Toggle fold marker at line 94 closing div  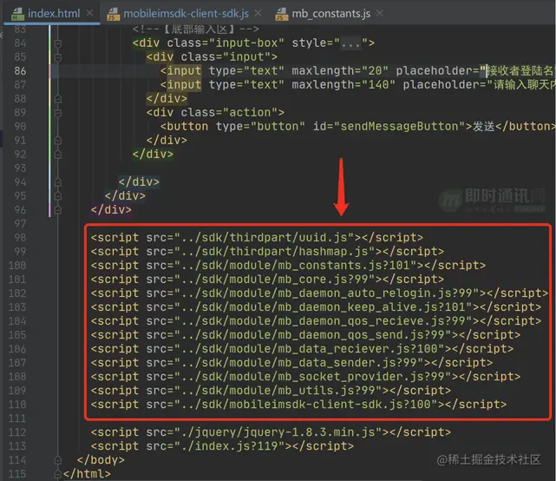tap(58, 182)
